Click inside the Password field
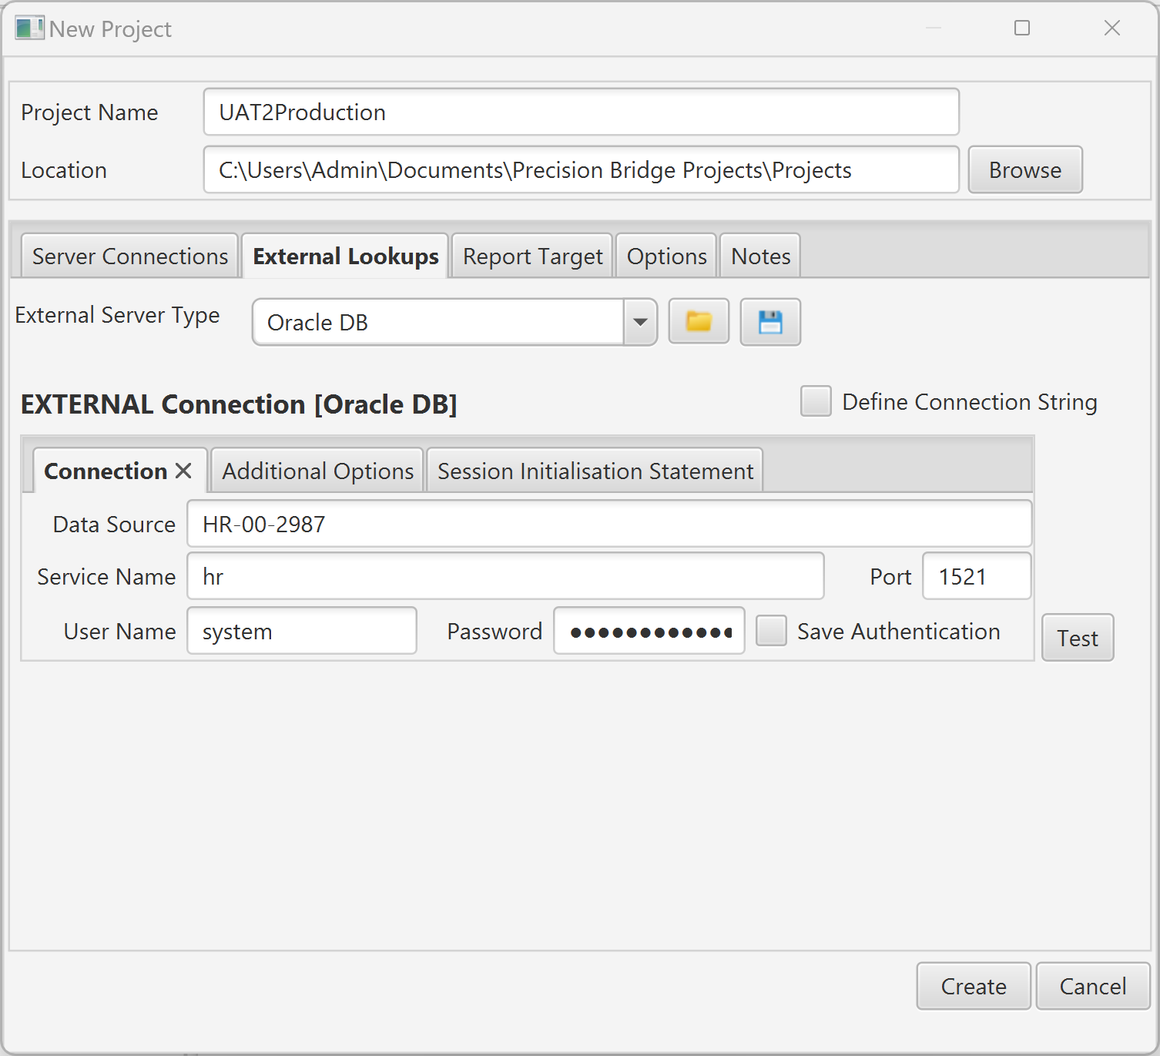 [x=649, y=631]
